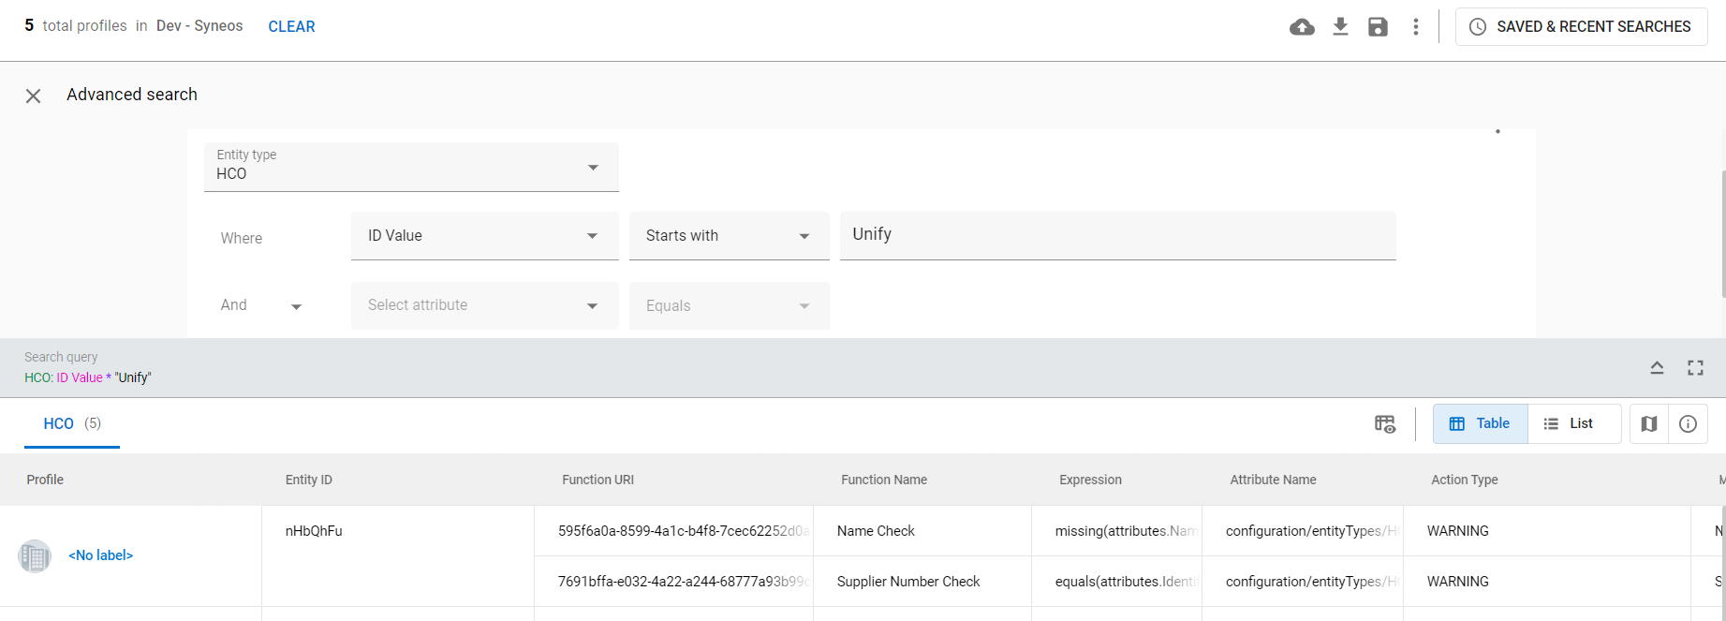Viewport: 1726px width, 621px height.
Task: Click the save search floppy disk icon
Action: pos(1378,27)
